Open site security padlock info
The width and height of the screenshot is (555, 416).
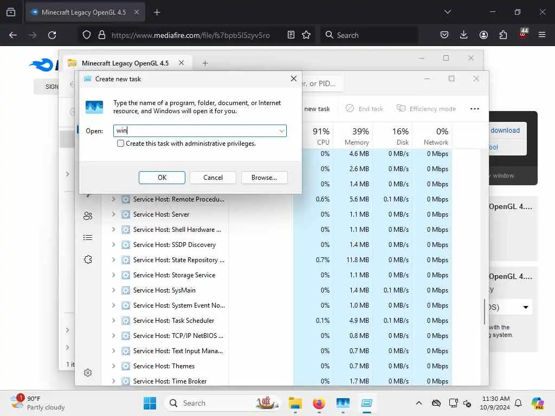(x=102, y=35)
